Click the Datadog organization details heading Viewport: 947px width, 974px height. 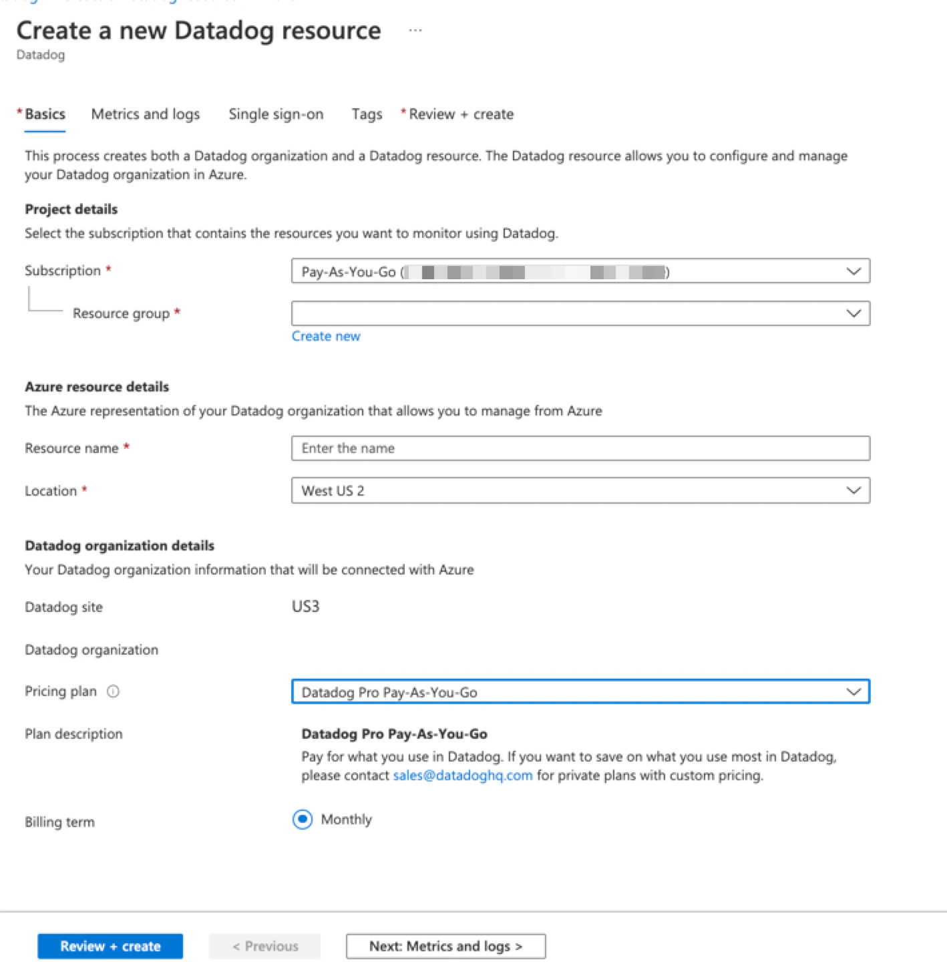click(x=120, y=546)
